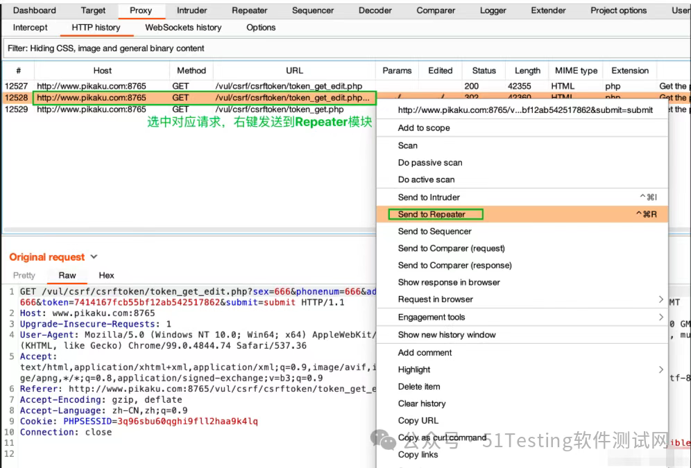Select Show new history window
The height and width of the screenshot is (468, 691).
(x=522, y=335)
